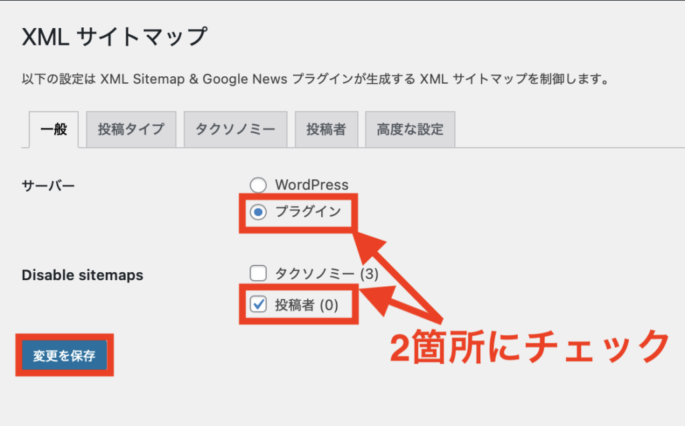The width and height of the screenshot is (685, 426).
Task: Click the XML サイトマップ page heading
Action: [x=114, y=37]
